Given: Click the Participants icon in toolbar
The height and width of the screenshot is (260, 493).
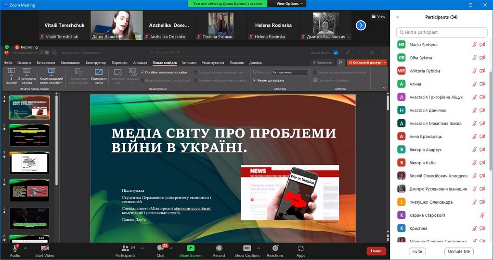Looking at the screenshot, I should point(125,248).
